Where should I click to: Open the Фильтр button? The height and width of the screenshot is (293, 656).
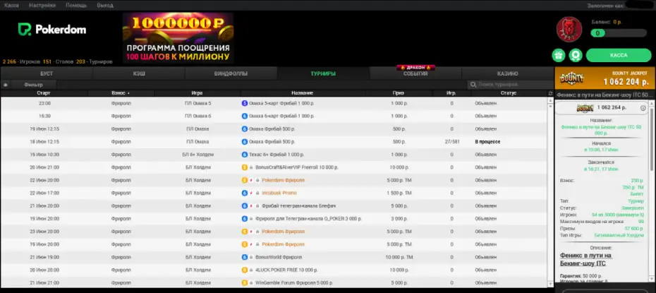point(33,85)
